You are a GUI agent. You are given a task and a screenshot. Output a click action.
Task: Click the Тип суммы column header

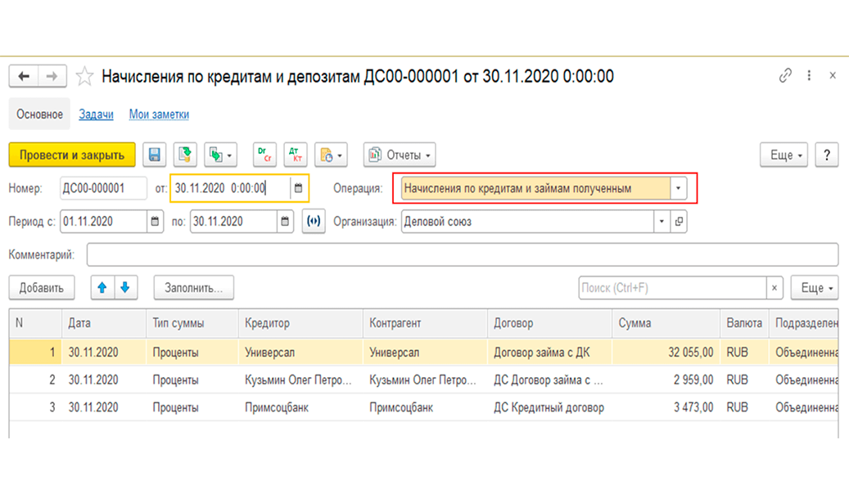[x=192, y=323]
